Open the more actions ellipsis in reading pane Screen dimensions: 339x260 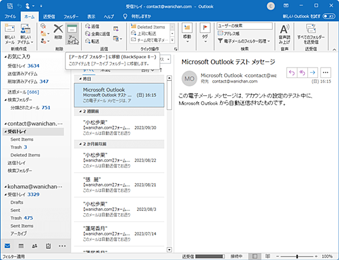click(x=326, y=73)
